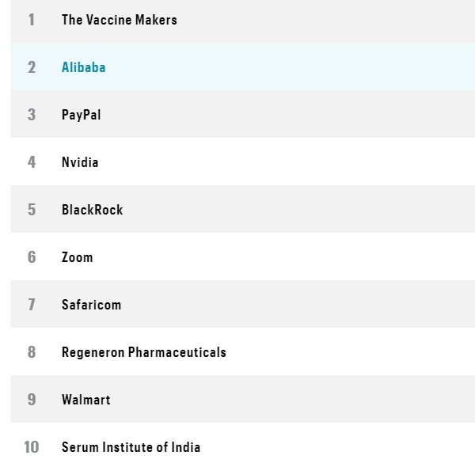Image resolution: width=475 pixels, height=463 pixels.
Task: Select Regeneron Pharmaceuticals in the list
Action: click(143, 352)
